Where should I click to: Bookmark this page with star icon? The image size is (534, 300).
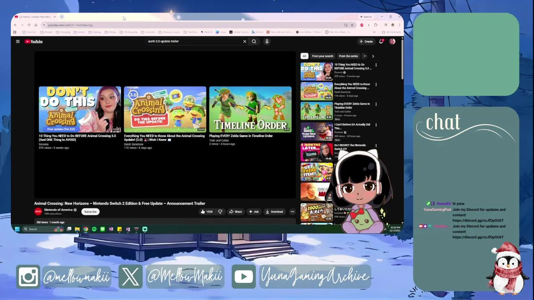352,25
